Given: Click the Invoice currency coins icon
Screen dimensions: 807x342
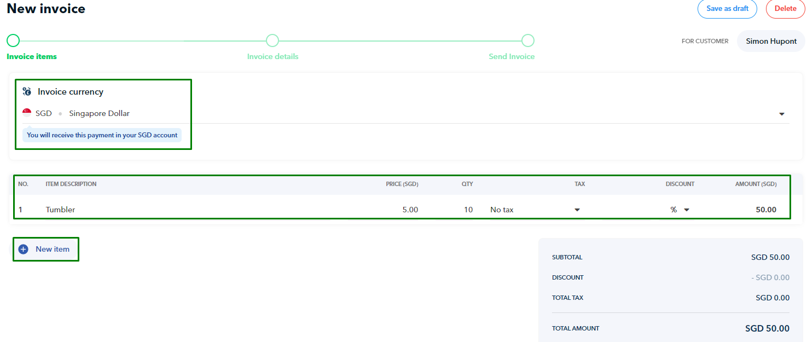Looking at the screenshot, I should (x=27, y=92).
